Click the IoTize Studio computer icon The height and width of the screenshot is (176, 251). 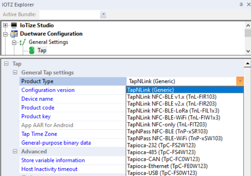pyautogui.click(x=14, y=25)
